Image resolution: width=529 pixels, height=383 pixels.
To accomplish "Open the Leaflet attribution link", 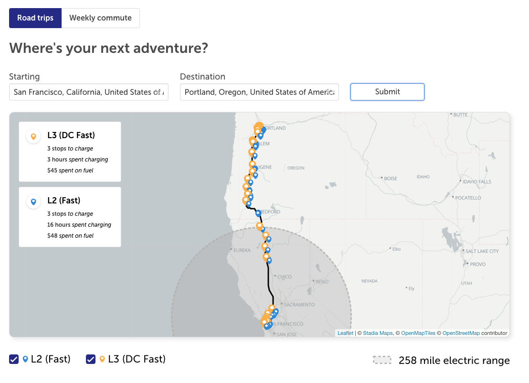I will click(x=345, y=333).
